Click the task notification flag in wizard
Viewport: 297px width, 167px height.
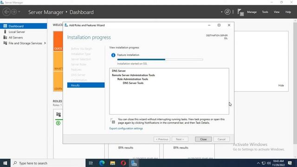point(112,121)
